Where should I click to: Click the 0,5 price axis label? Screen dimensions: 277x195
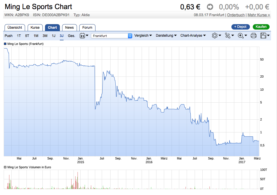pyautogui.click(x=262, y=145)
